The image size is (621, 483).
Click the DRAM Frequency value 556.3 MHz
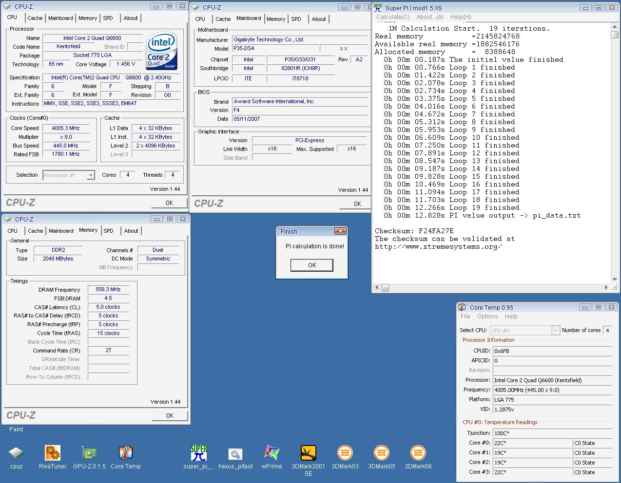click(108, 289)
